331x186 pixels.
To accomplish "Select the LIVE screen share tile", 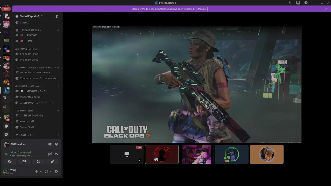I will click(x=127, y=154).
